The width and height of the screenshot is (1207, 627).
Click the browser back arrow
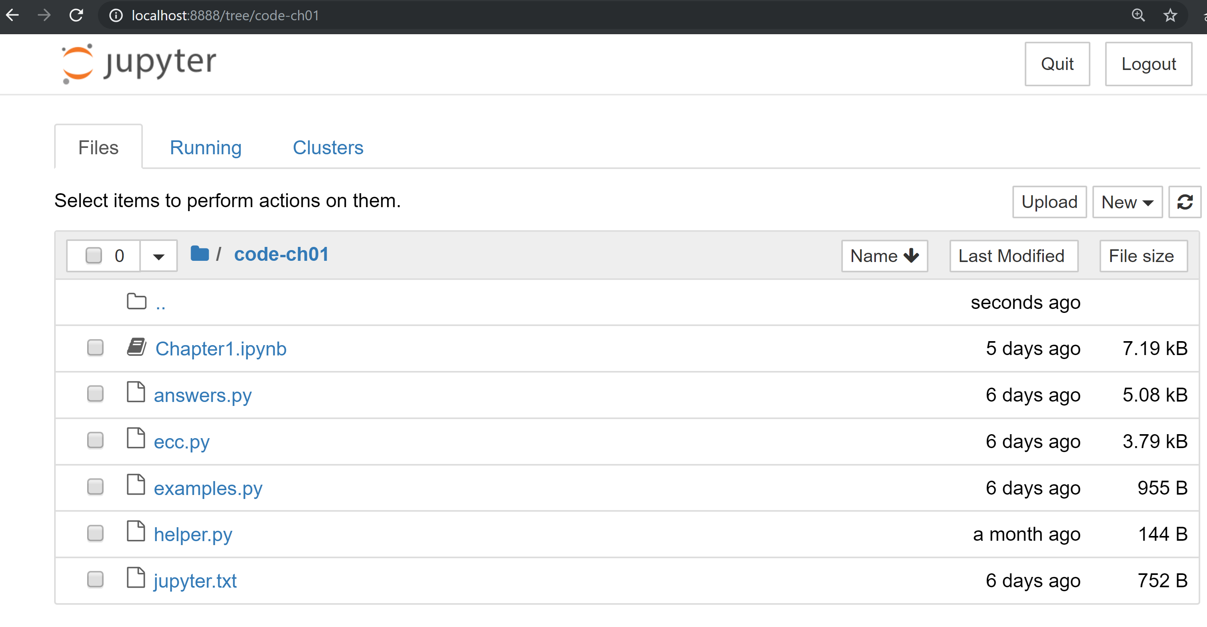pos(13,16)
